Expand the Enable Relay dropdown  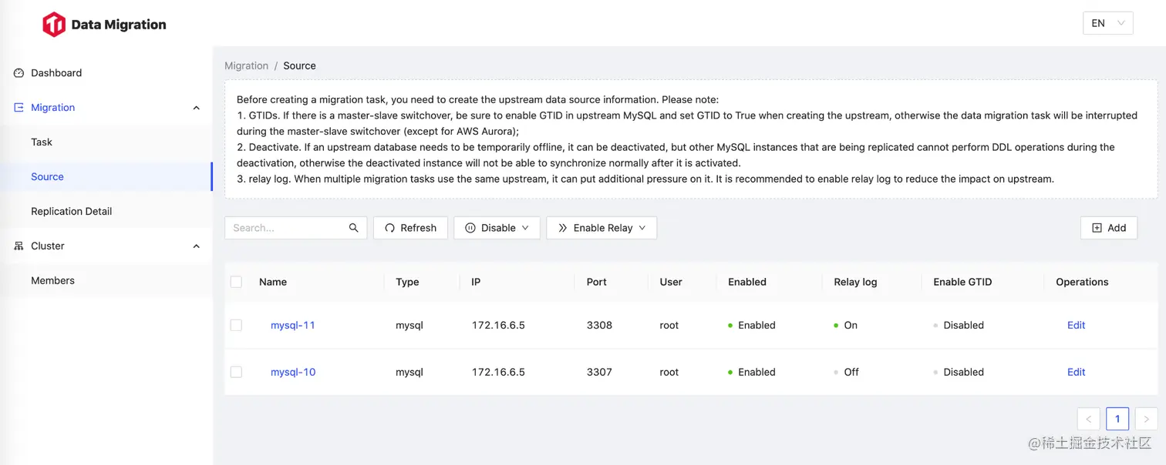pyautogui.click(x=602, y=228)
